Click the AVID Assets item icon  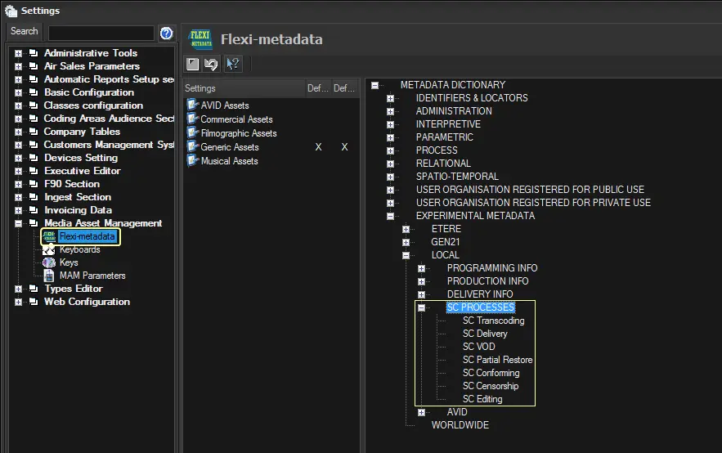click(x=193, y=105)
